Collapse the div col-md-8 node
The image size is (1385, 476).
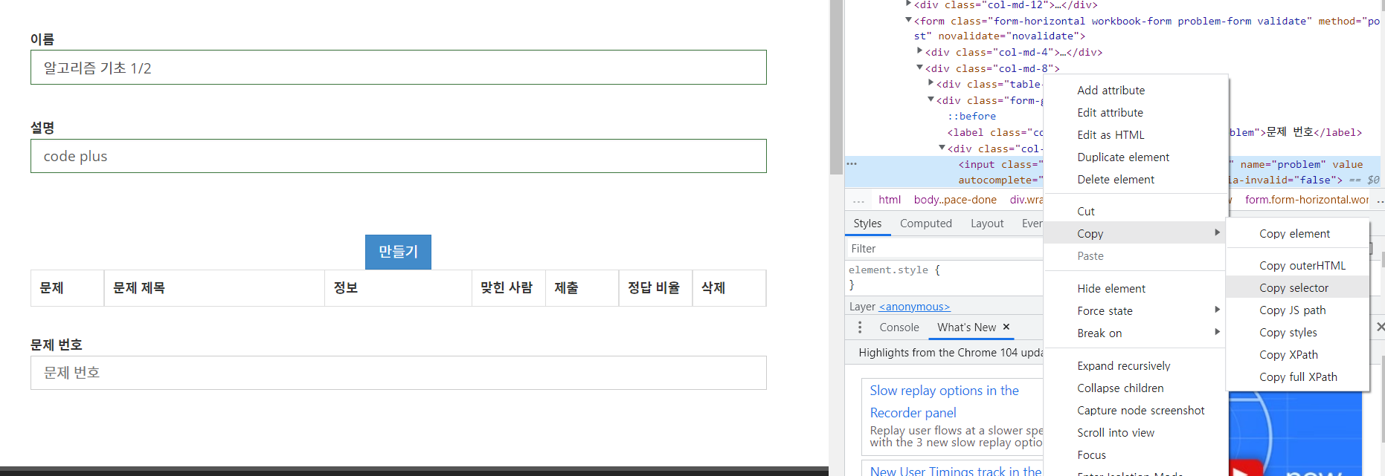click(x=919, y=68)
